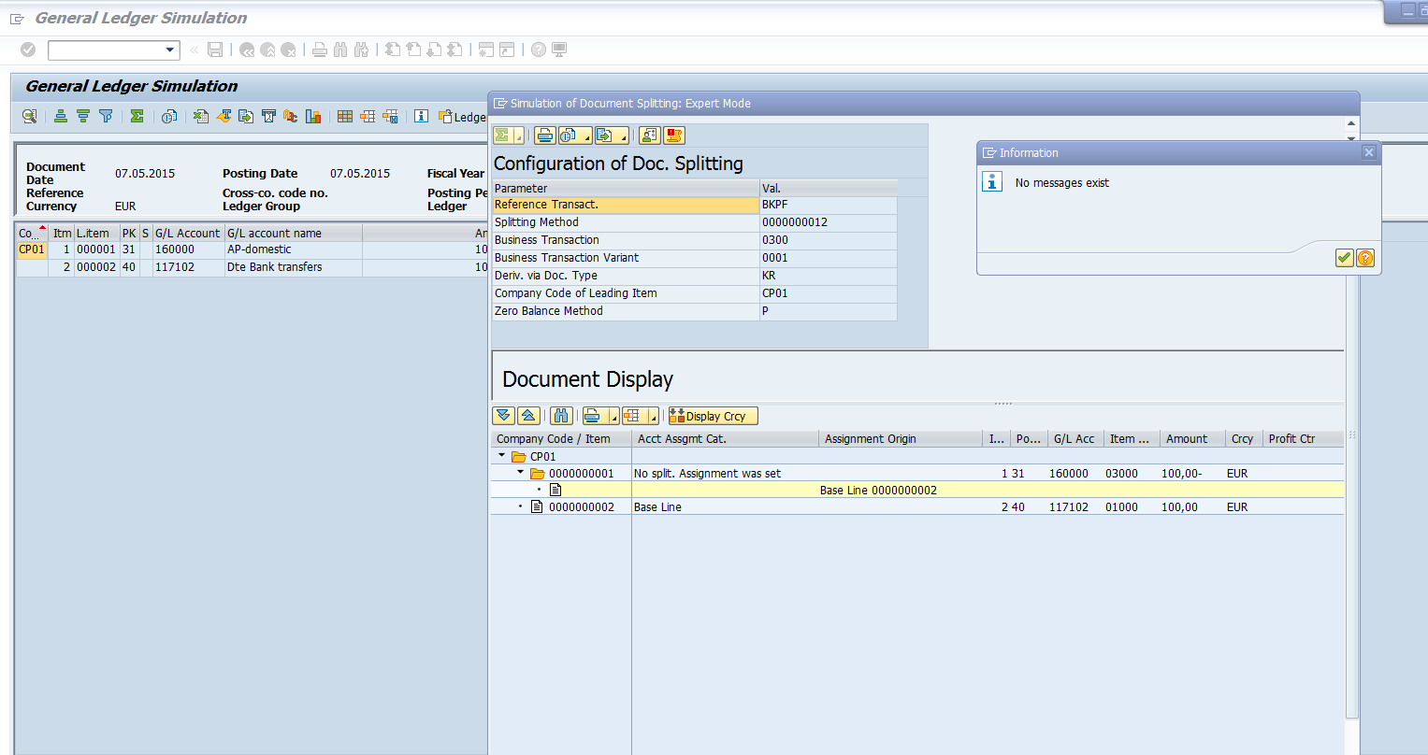Click the mail recipient icon in ledger toolbar
Viewport: 1428px width, 755px height.
268,117
